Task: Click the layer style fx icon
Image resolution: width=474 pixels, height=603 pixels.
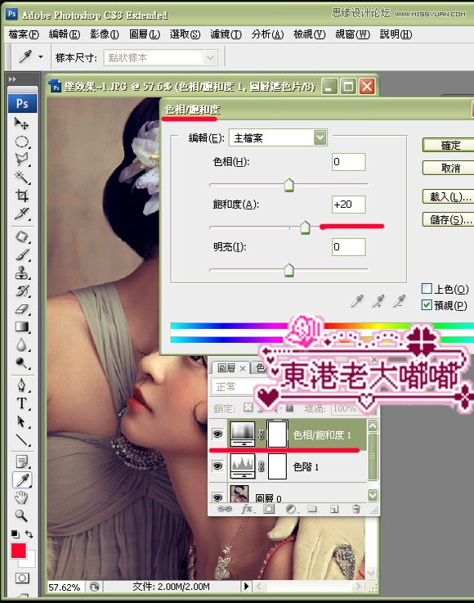Action: [x=247, y=509]
